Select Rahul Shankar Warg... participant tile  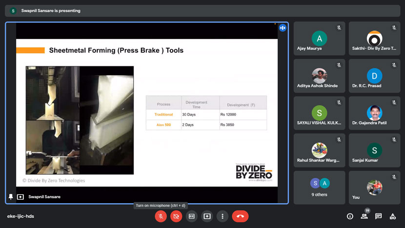[319, 150]
